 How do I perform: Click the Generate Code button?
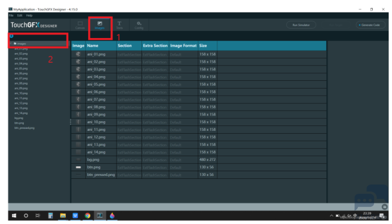[x=371, y=25]
